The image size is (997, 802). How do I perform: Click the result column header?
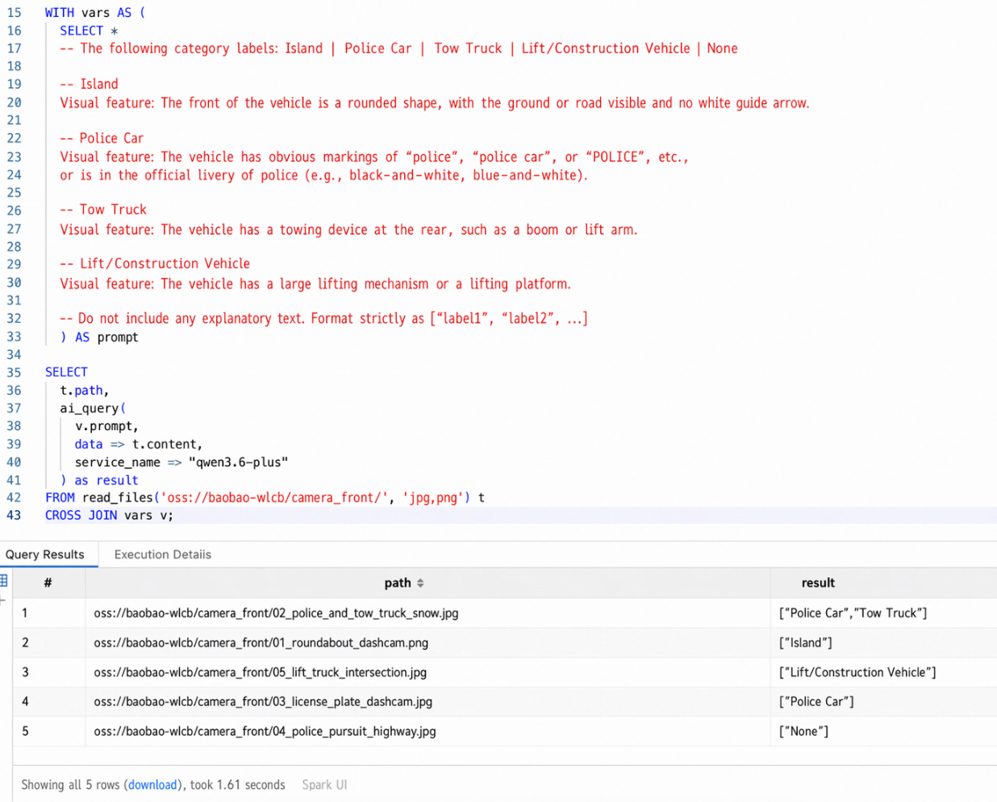click(818, 583)
